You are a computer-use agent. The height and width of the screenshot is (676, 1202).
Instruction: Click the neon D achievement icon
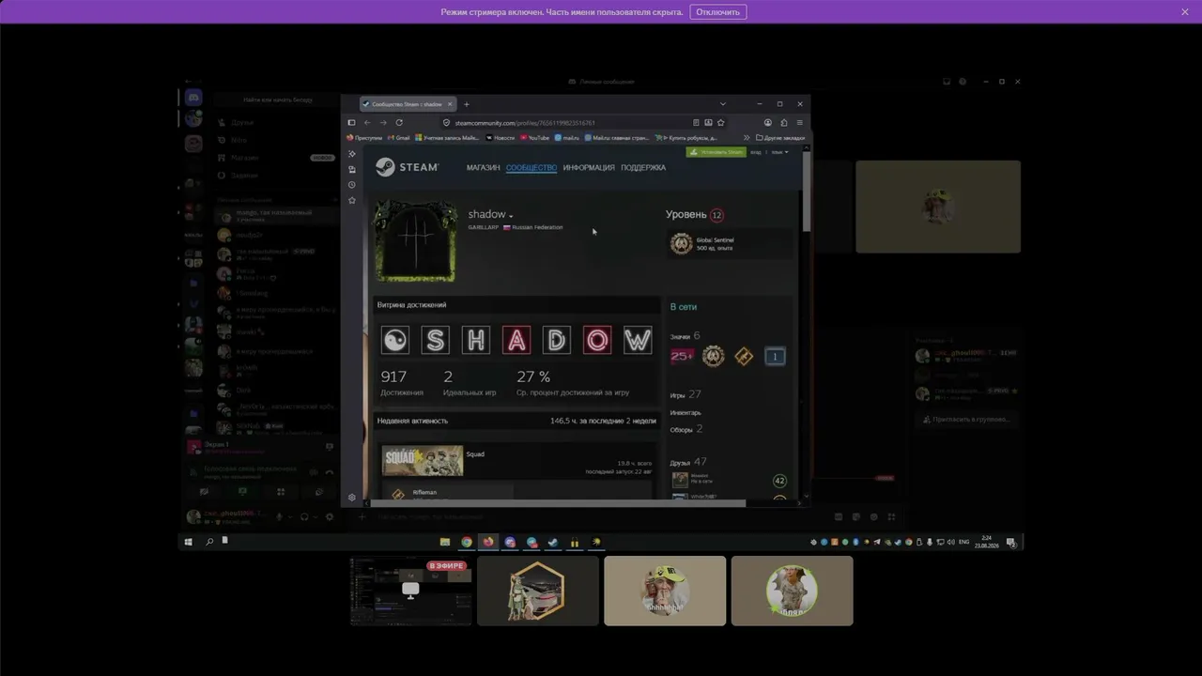tap(557, 340)
